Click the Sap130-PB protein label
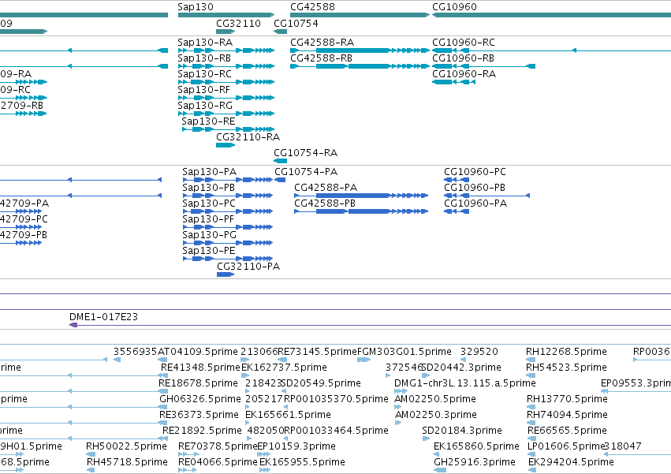Screen dimensions: 671x474 tap(208, 188)
